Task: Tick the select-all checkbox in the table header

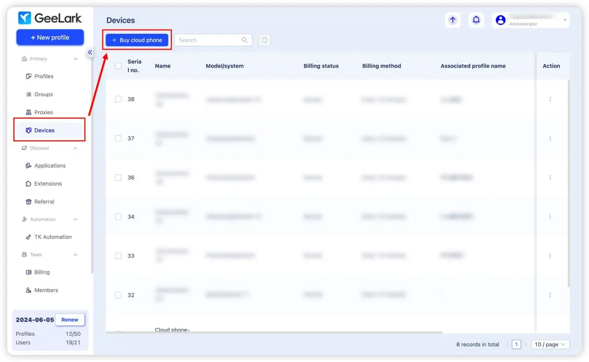Action: click(x=118, y=66)
